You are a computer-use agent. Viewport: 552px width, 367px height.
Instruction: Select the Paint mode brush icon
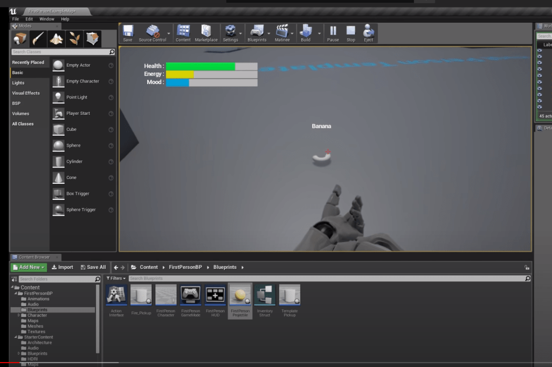tap(38, 38)
